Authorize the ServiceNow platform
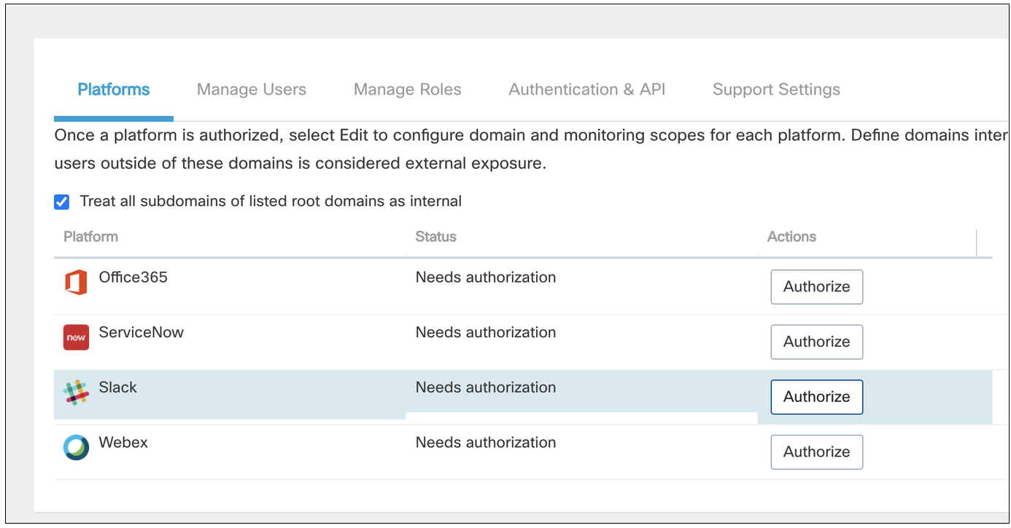Viewport: 1011px width, 528px height. click(817, 342)
